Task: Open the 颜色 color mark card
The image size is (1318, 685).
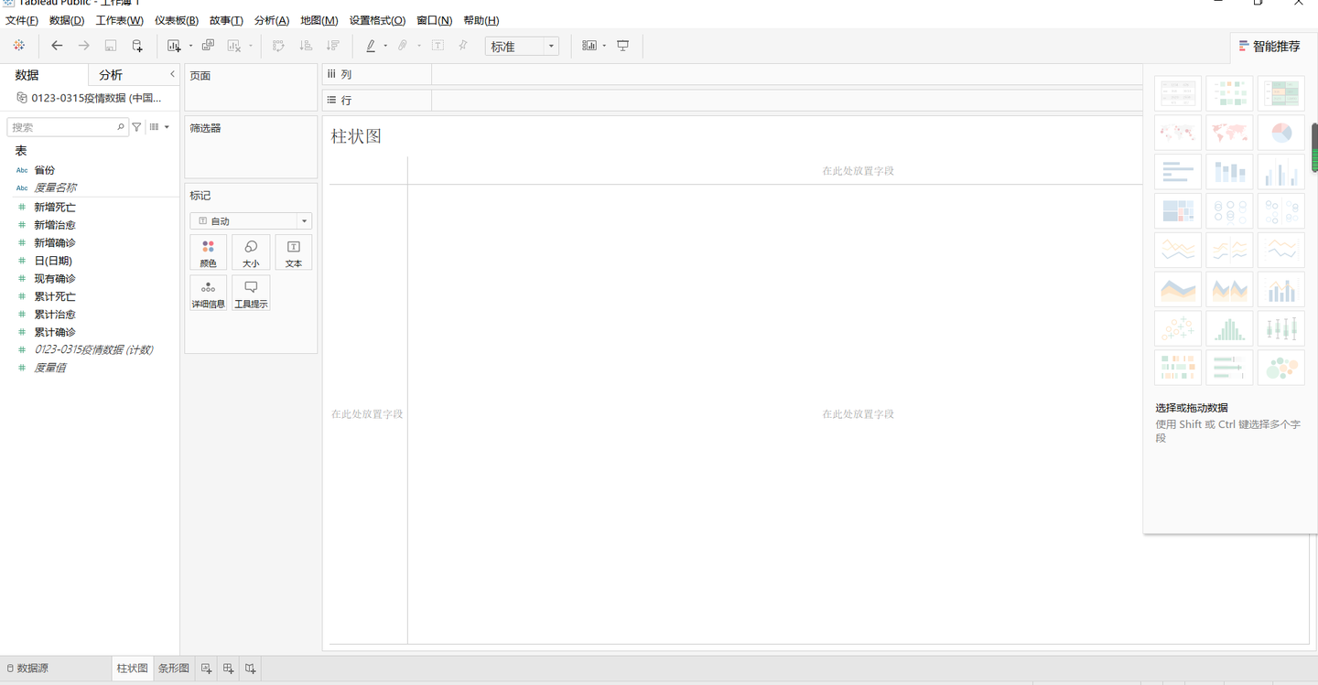Action: 208,252
